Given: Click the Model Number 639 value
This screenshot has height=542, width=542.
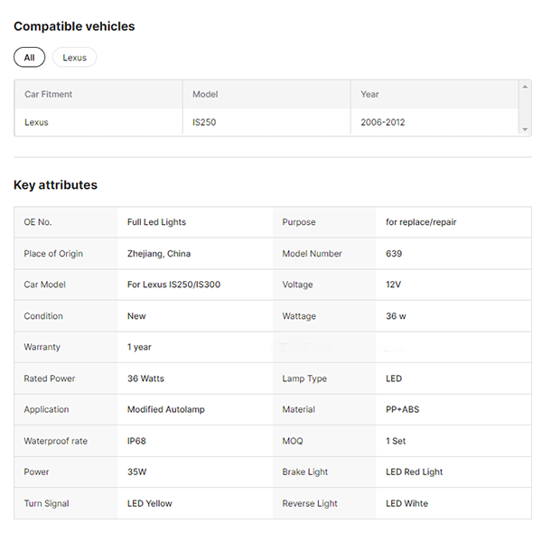Looking at the screenshot, I should [394, 254].
